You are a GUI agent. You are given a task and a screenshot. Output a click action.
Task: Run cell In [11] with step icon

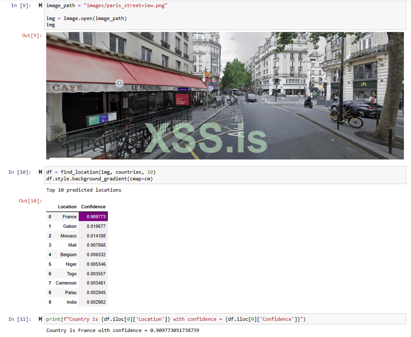(40, 319)
